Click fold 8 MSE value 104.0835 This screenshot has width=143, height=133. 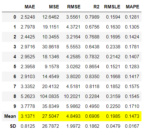pos(49,96)
